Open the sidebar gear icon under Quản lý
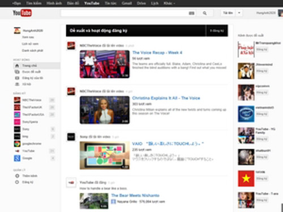This screenshot has width=283, height=212. (17, 176)
